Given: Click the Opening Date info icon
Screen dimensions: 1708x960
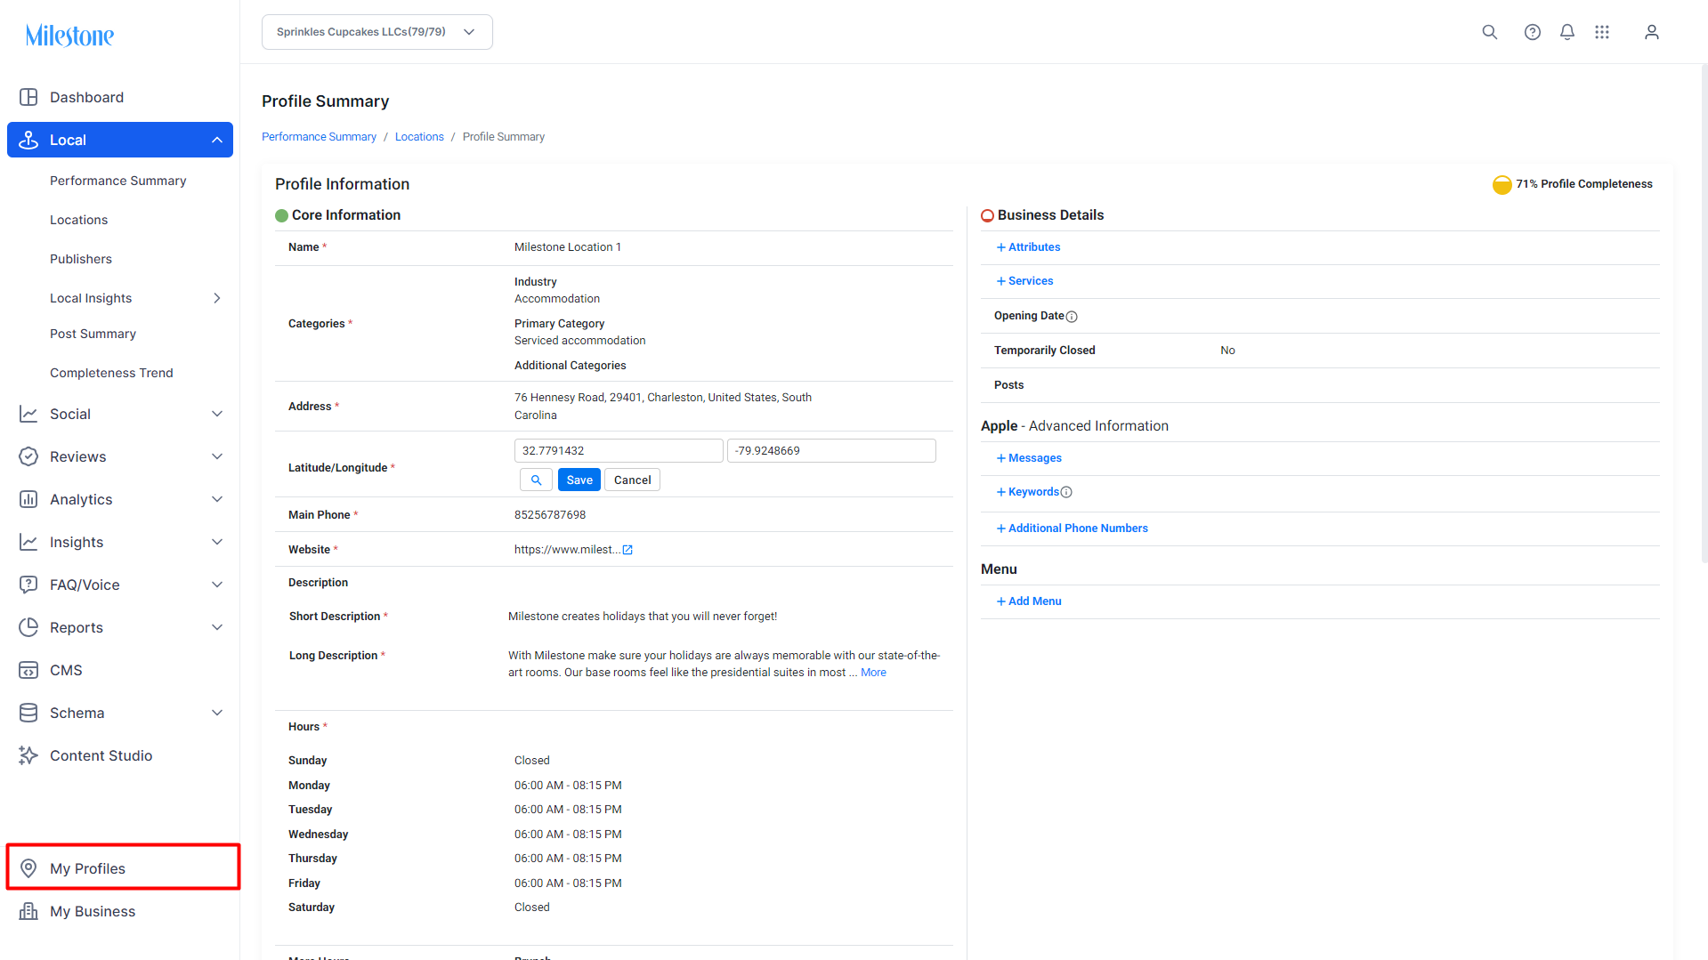Looking at the screenshot, I should click(1072, 317).
